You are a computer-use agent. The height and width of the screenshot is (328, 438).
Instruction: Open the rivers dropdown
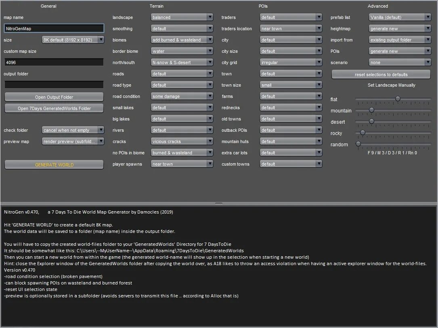pos(182,130)
